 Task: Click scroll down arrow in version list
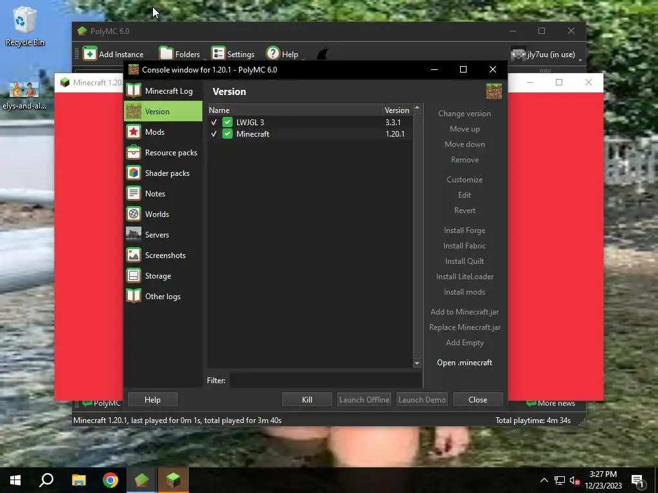pos(417,363)
